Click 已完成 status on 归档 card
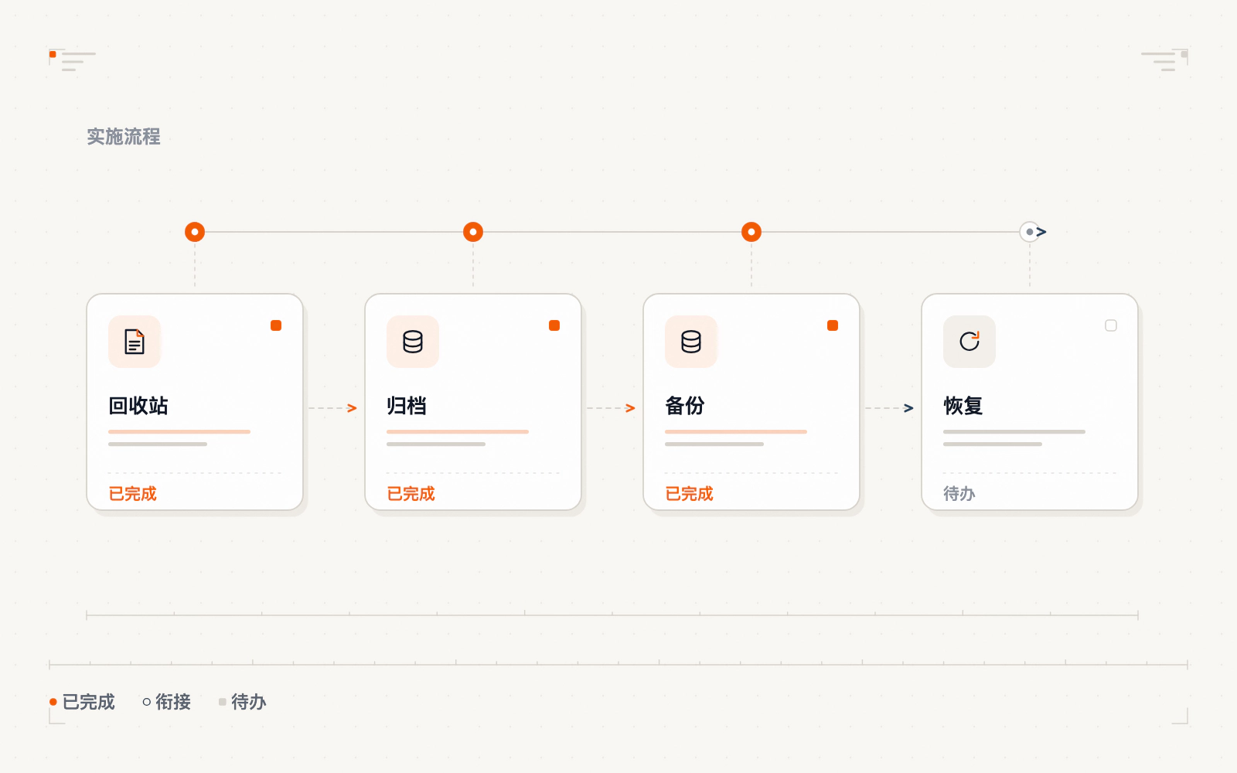This screenshot has height=773, width=1237. (411, 494)
